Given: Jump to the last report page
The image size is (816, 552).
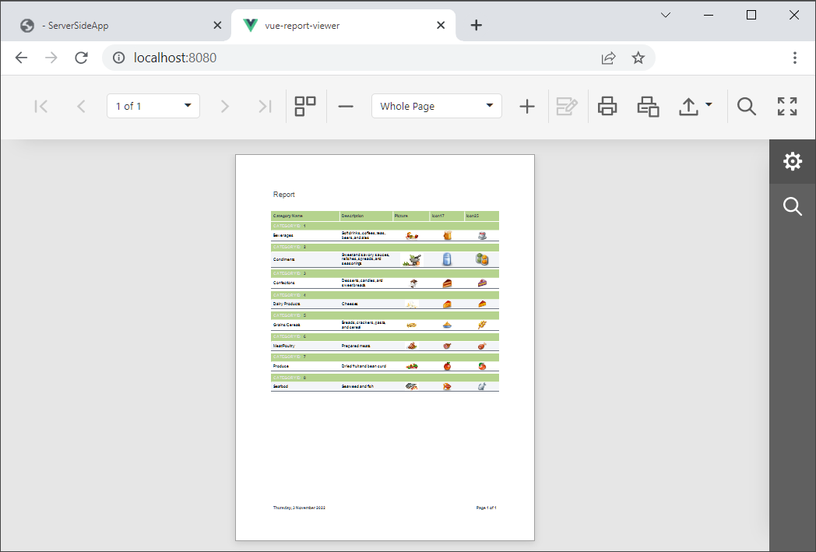Looking at the screenshot, I should [x=265, y=106].
